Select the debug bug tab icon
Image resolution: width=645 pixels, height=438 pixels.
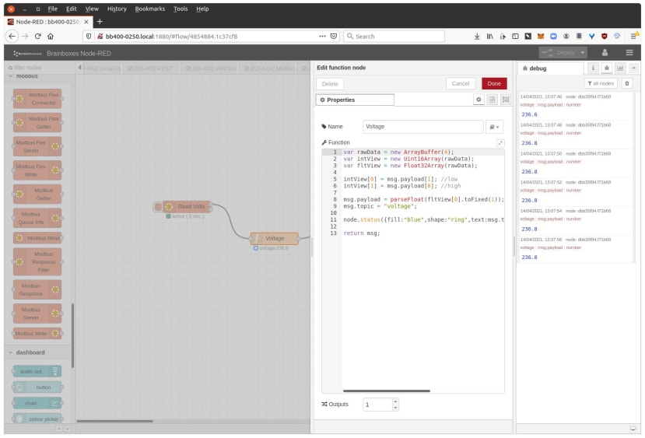606,68
